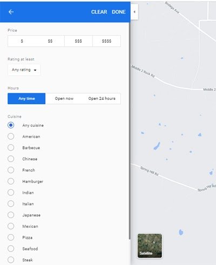Click CLEAR to reset filters
This screenshot has height=265, width=216.
tap(99, 12)
